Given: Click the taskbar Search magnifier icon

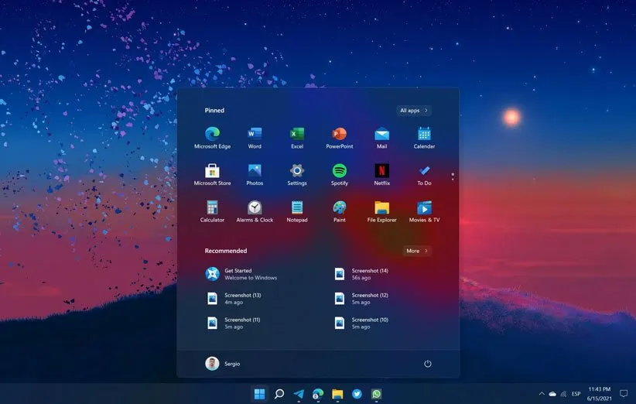Looking at the screenshot, I should (279, 394).
